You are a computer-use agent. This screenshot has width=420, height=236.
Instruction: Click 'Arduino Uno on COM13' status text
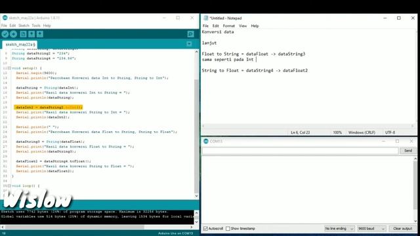pos(175,233)
